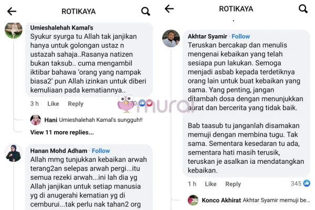Reply to Akhtar Syamir's comment

click(233, 184)
